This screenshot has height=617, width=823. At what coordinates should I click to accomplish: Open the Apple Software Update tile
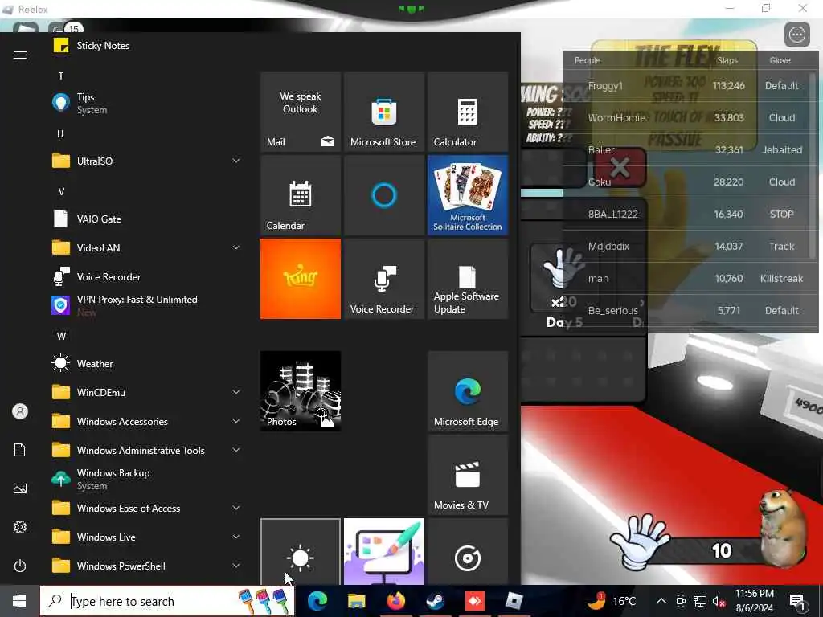click(x=468, y=279)
